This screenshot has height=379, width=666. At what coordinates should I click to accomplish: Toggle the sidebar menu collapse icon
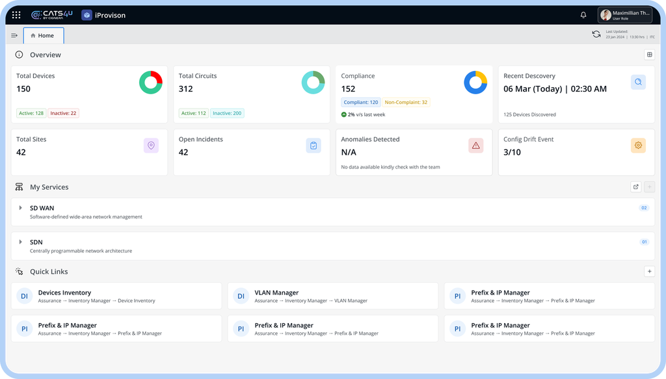click(x=14, y=36)
